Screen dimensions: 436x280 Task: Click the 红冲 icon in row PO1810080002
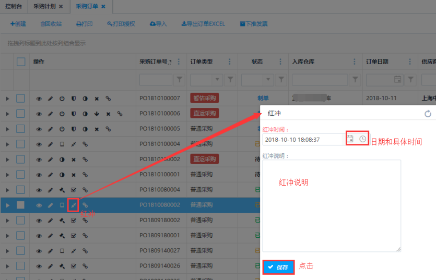(74, 205)
